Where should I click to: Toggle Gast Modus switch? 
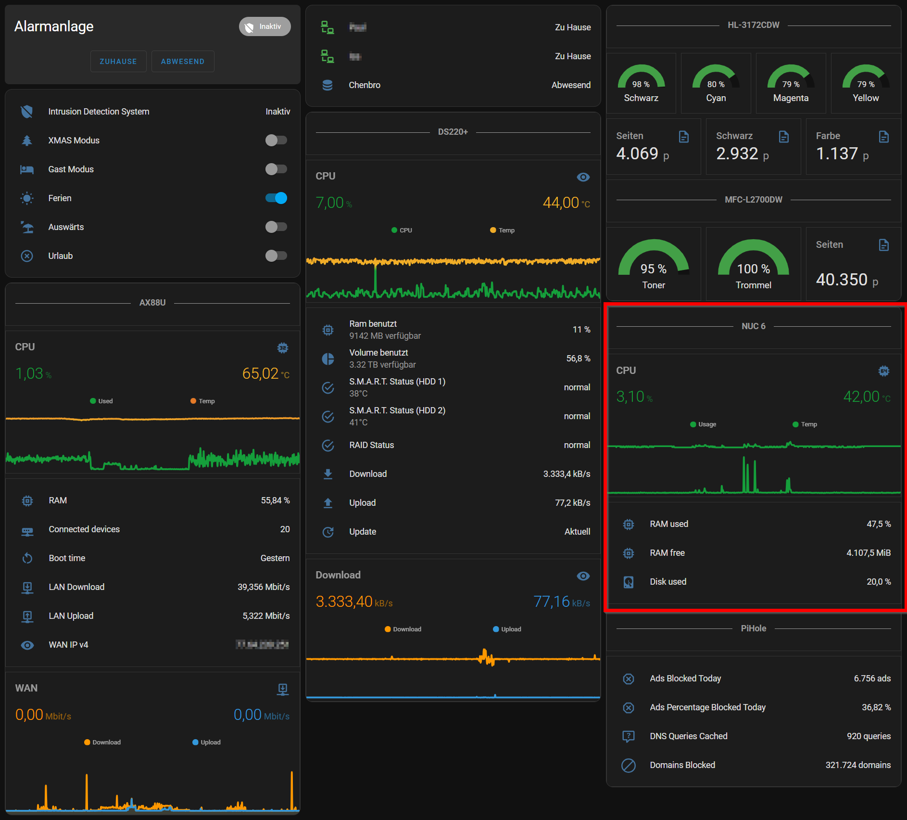pyautogui.click(x=276, y=169)
